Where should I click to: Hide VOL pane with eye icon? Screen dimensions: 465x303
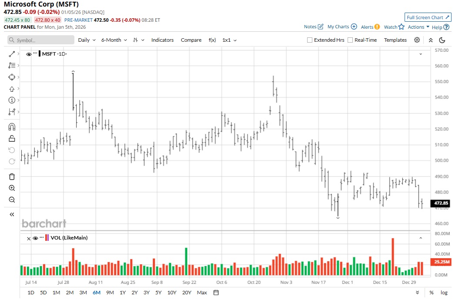[x=35, y=238]
